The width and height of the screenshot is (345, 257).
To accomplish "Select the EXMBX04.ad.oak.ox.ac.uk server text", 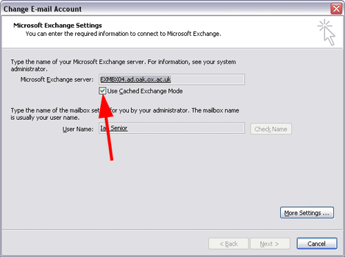I will 135,79.
